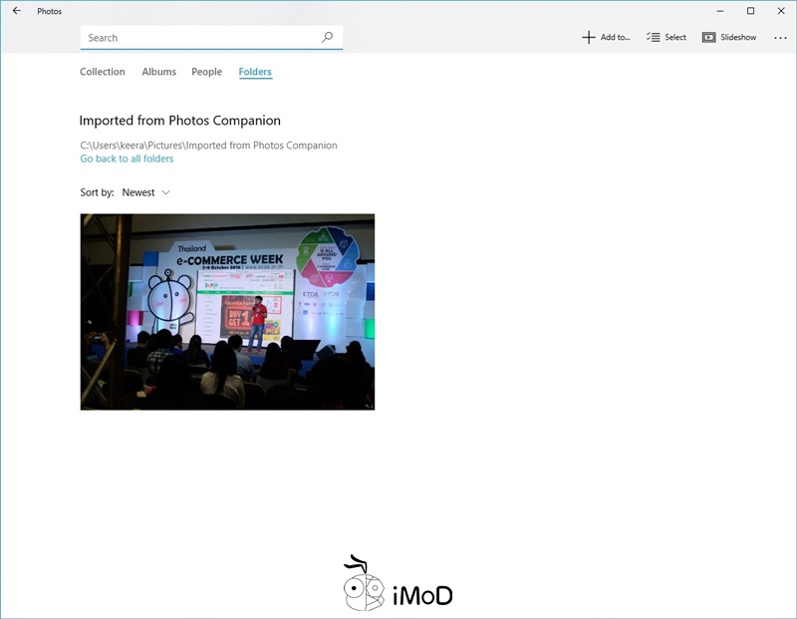The image size is (797, 619).
Task: Click the Slideshow play icon
Action: point(708,38)
